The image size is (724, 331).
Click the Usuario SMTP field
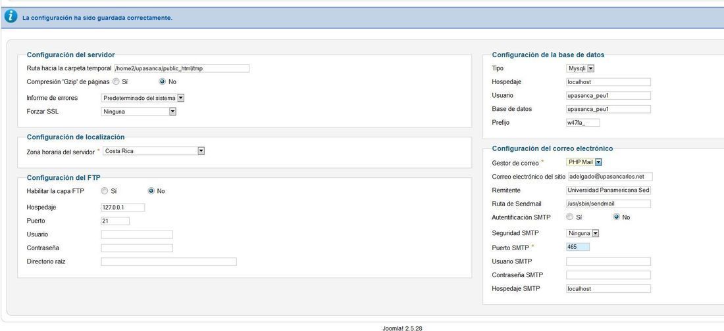[x=609, y=261]
